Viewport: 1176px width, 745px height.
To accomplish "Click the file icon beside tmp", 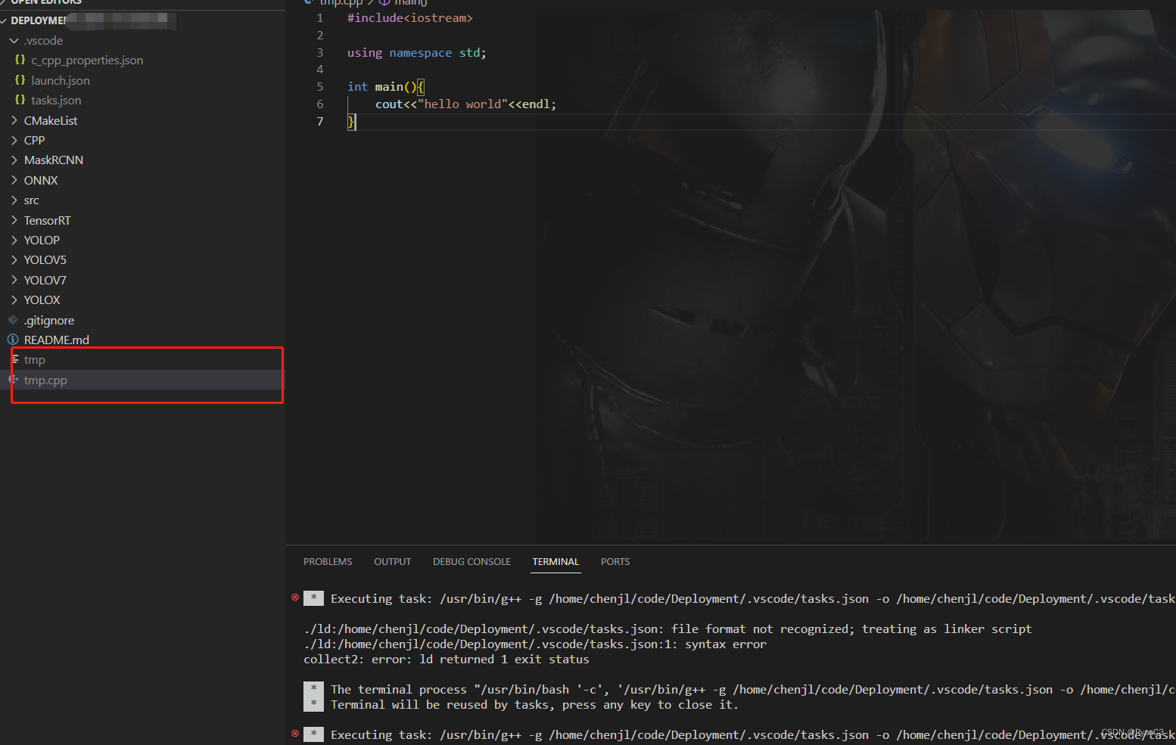I will (14, 359).
